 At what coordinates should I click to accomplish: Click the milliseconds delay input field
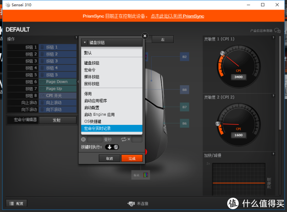(95, 140)
